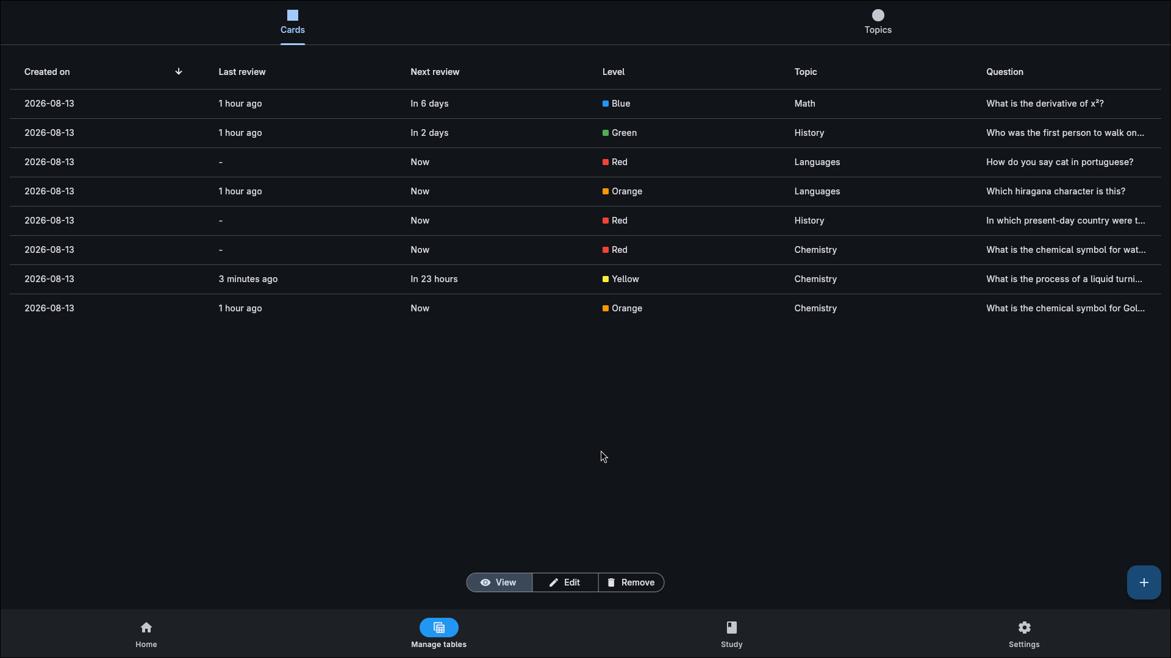Click the plus add card button
Image resolution: width=1171 pixels, height=658 pixels.
[x=1144, y=582]
